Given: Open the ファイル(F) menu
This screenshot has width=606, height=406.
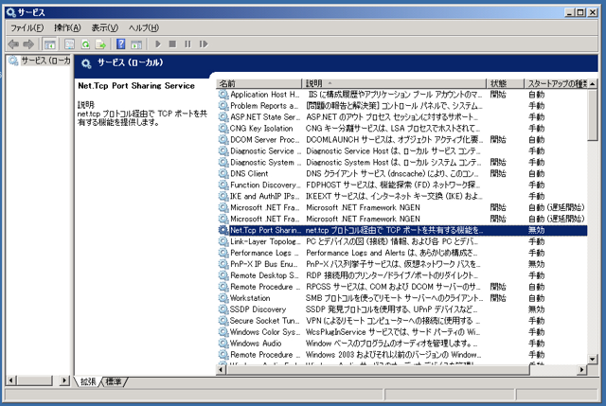Looking at the screenshot, I should (27, 27).
